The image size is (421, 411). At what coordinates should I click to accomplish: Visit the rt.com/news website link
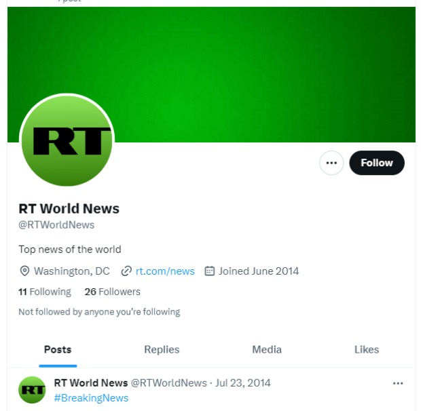tap(165, 271)
